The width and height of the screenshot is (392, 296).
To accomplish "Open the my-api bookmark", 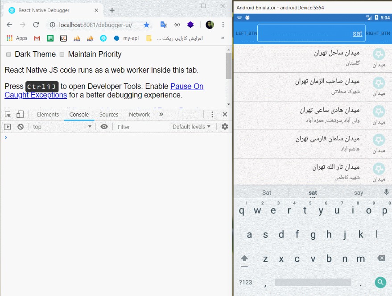I will (126, 38).
